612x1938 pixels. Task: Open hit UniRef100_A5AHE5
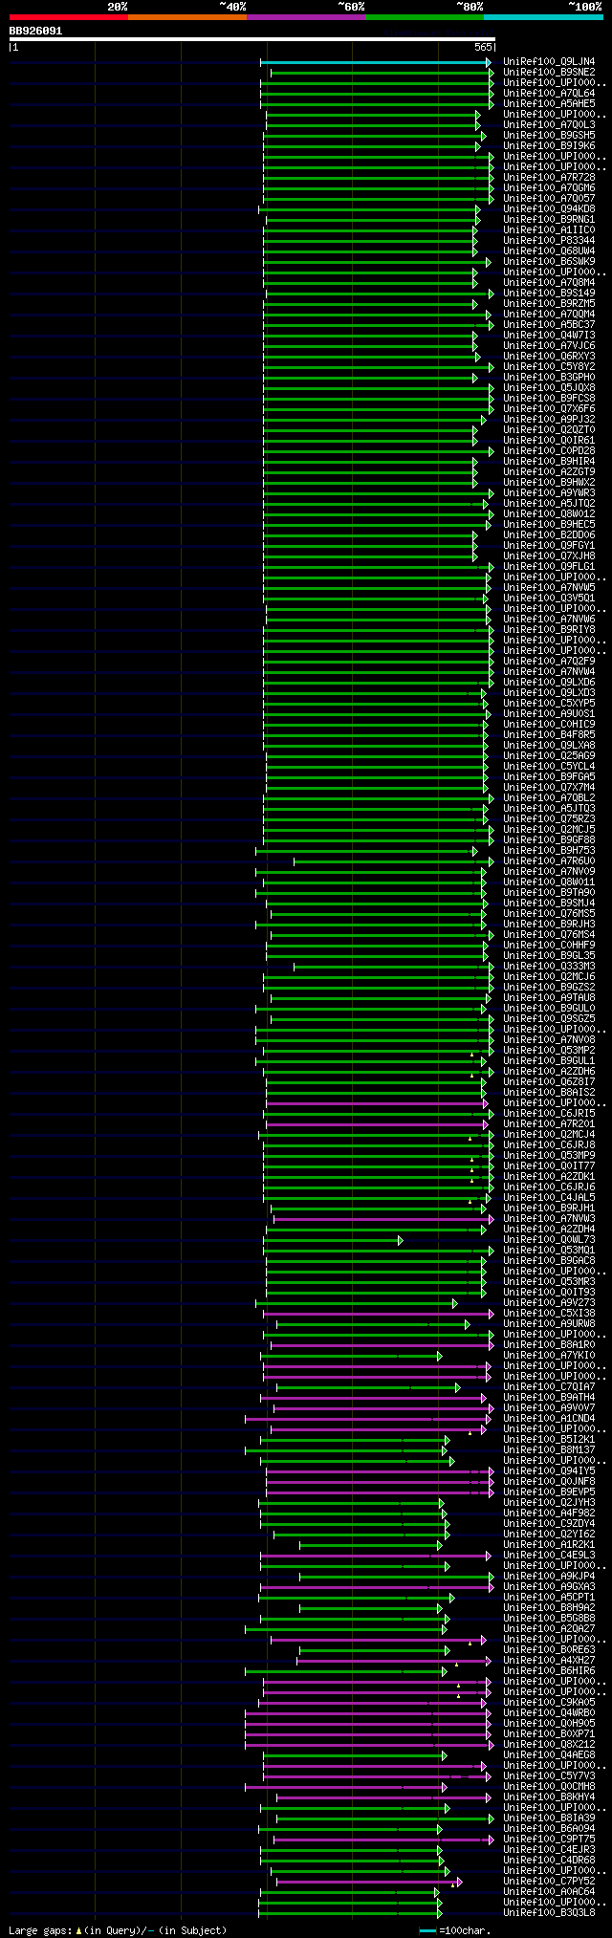[x=549, y=104]
